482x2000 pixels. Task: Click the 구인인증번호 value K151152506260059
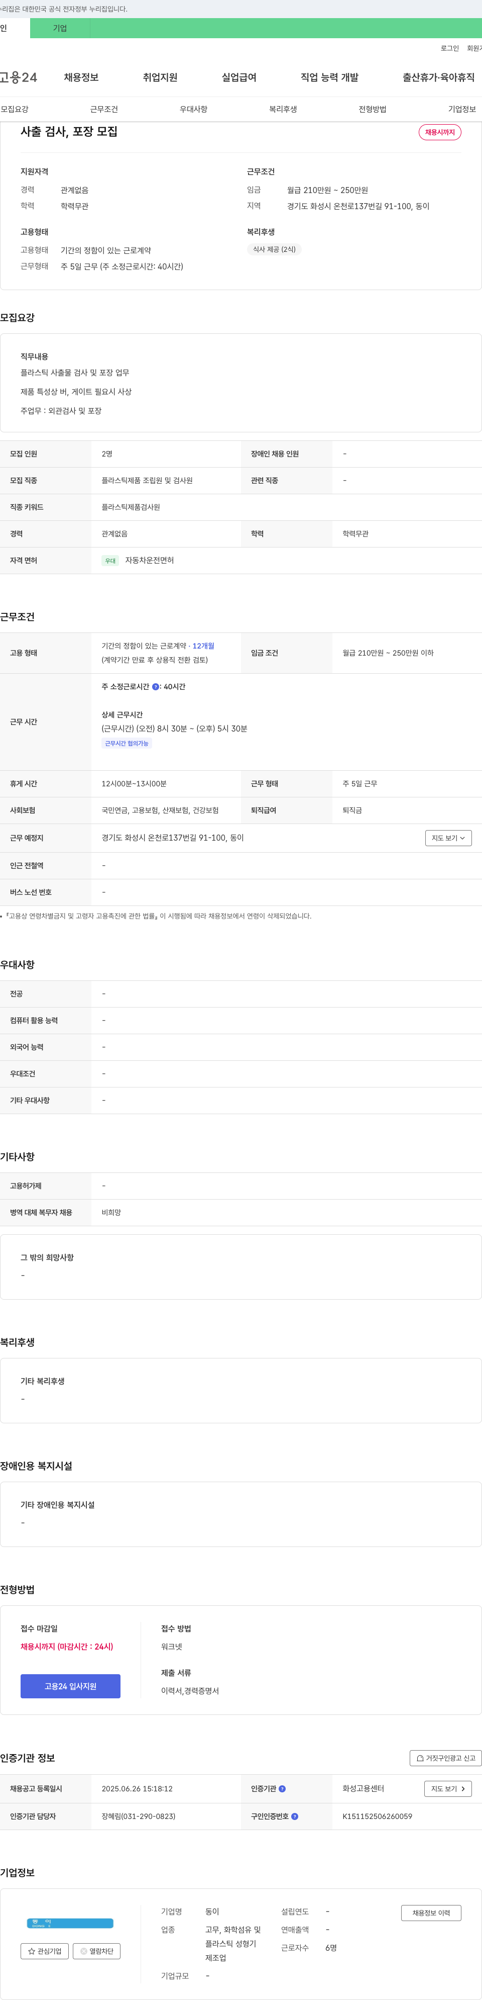(378, 1816)
